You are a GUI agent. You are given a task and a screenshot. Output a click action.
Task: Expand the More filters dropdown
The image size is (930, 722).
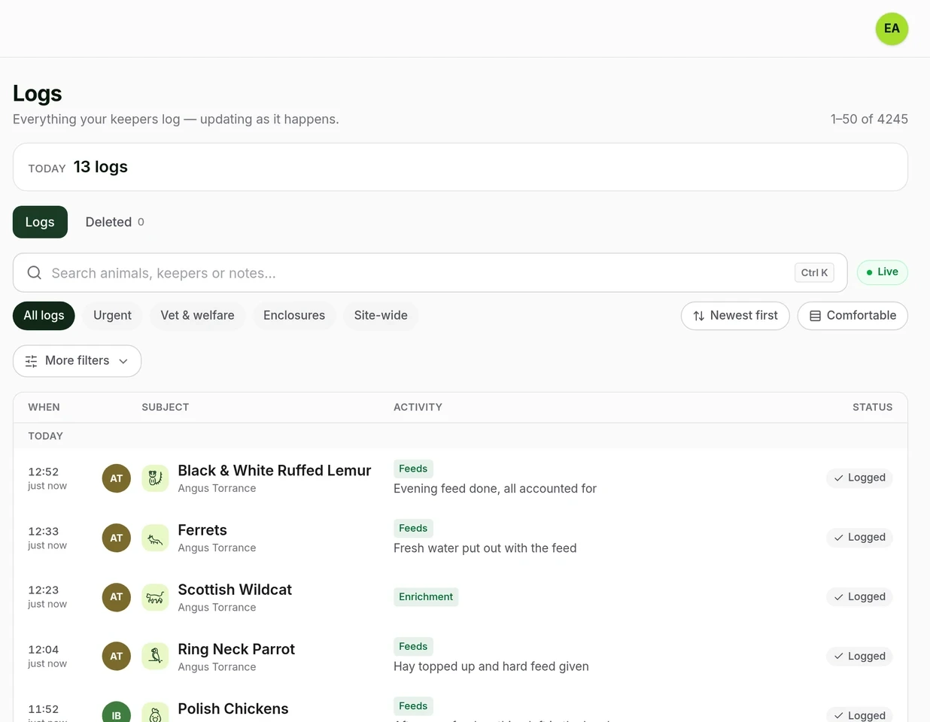tap(77, 361)
